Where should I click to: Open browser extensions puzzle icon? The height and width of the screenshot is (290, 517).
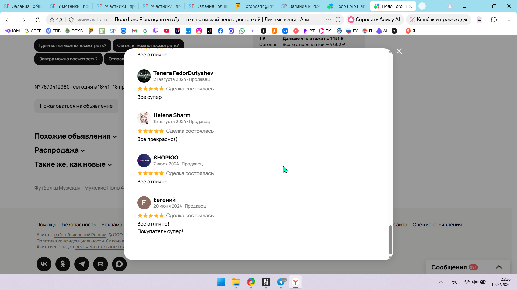pos(494,20)
